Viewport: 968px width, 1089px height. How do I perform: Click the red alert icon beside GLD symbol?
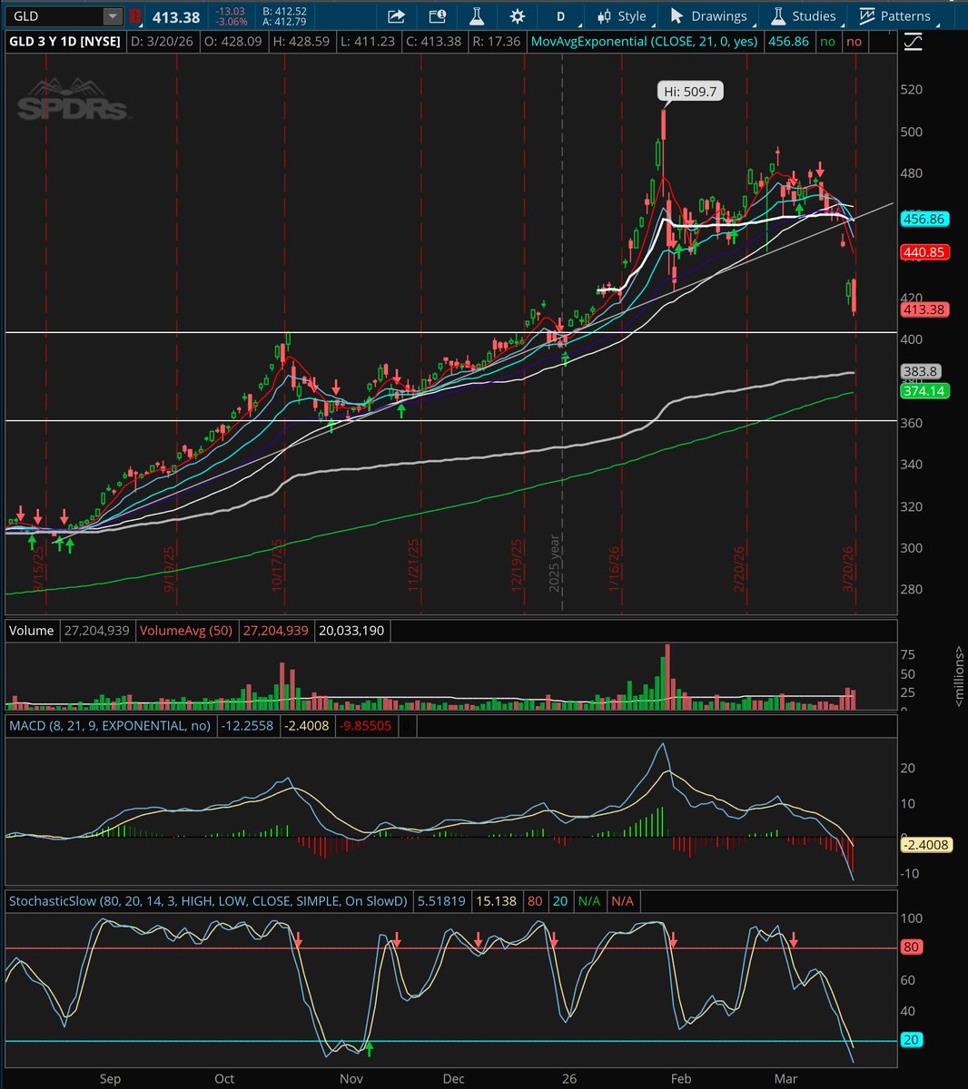[x=134, y=16]
